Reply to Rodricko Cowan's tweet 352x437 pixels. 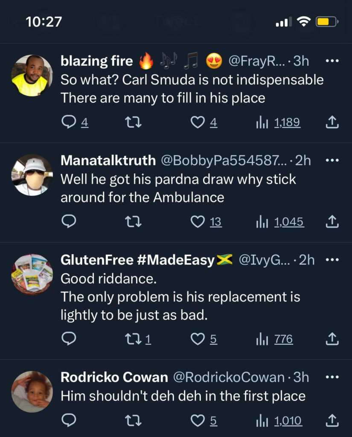(x=69, y=420)
